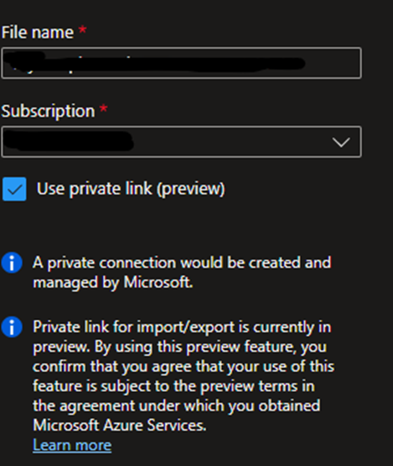
Task: Click the Subscription label
Action: [48, 111]
